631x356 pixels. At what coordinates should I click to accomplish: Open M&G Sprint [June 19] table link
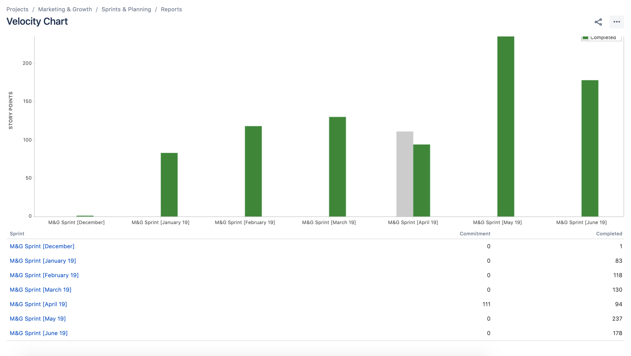[x=39, y=333]
